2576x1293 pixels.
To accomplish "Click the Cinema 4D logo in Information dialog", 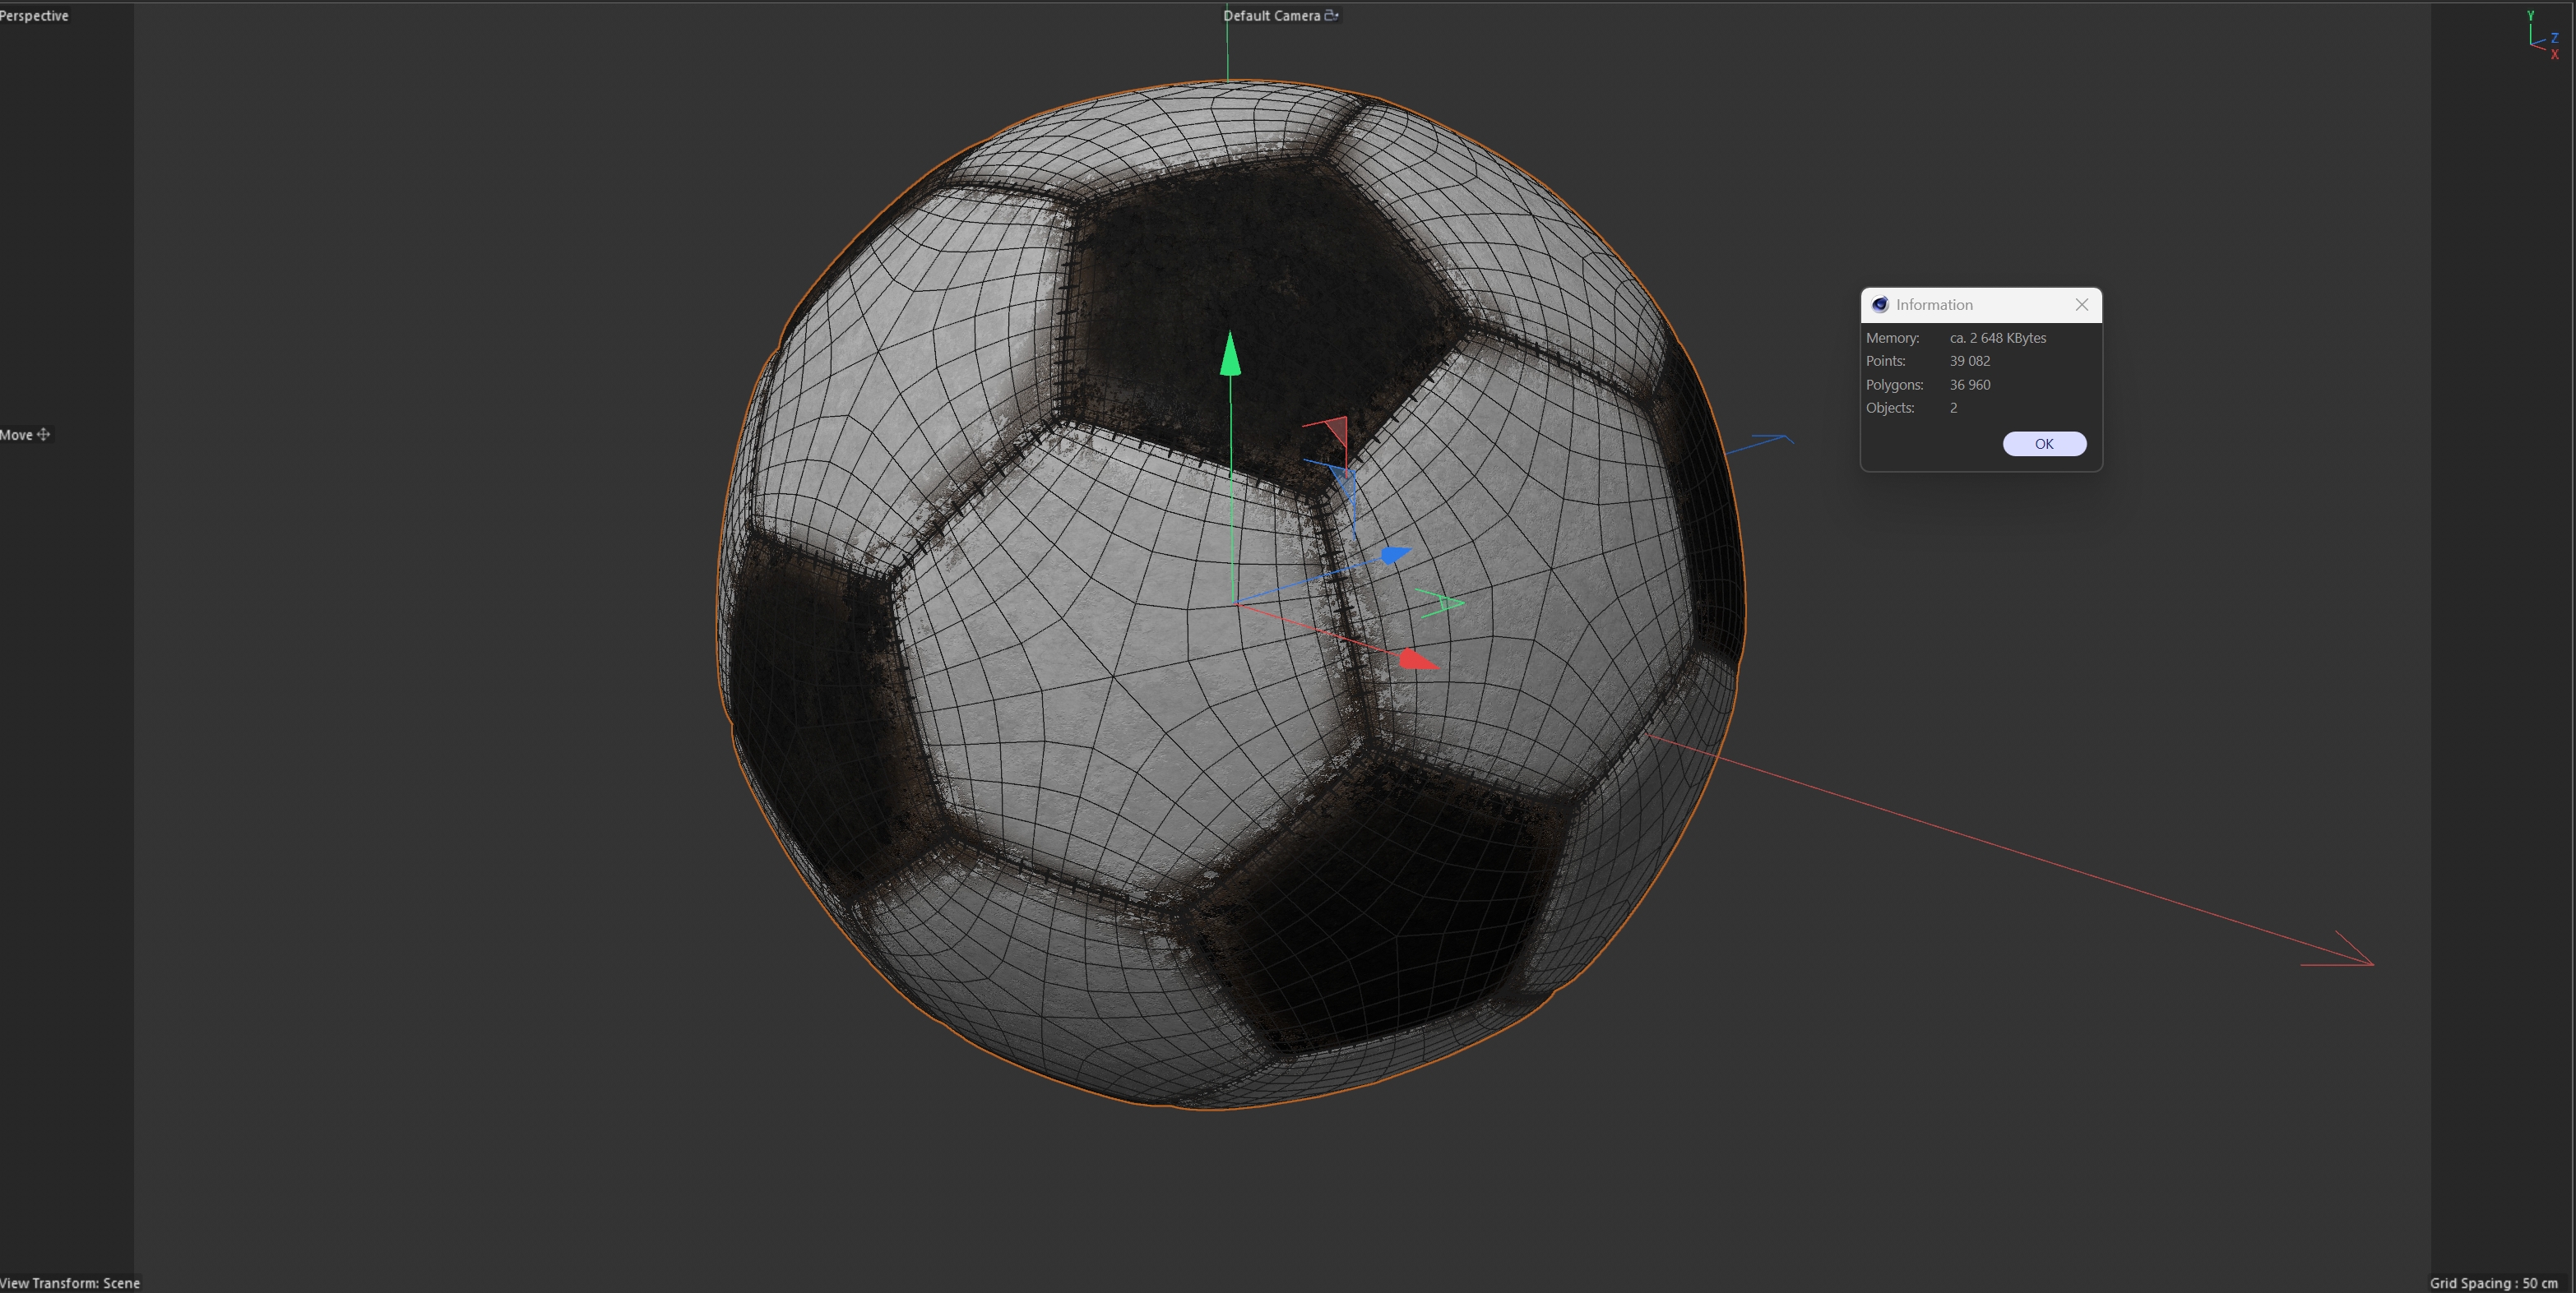I will (x=1879, y=305).
